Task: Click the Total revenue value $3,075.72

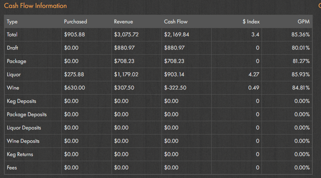Action: [126, 34]
